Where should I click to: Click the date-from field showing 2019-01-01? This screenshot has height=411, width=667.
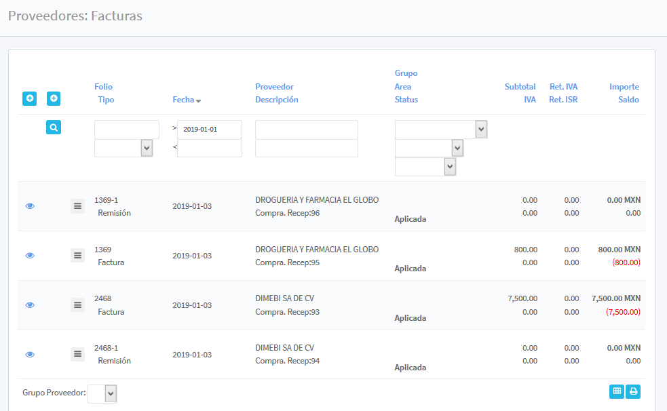pyautogui.click(x=209, y=130)
